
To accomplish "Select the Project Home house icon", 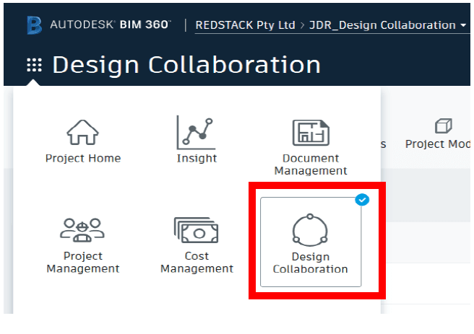I will pos(83,133).
